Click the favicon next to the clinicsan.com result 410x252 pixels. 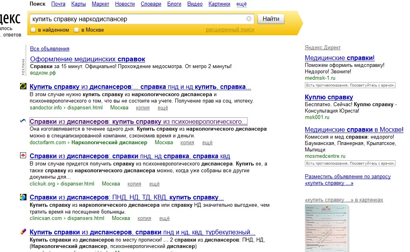point(23,197)
